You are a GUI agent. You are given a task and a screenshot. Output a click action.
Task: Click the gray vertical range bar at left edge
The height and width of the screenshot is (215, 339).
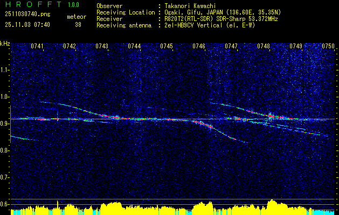tap(10, 124)
